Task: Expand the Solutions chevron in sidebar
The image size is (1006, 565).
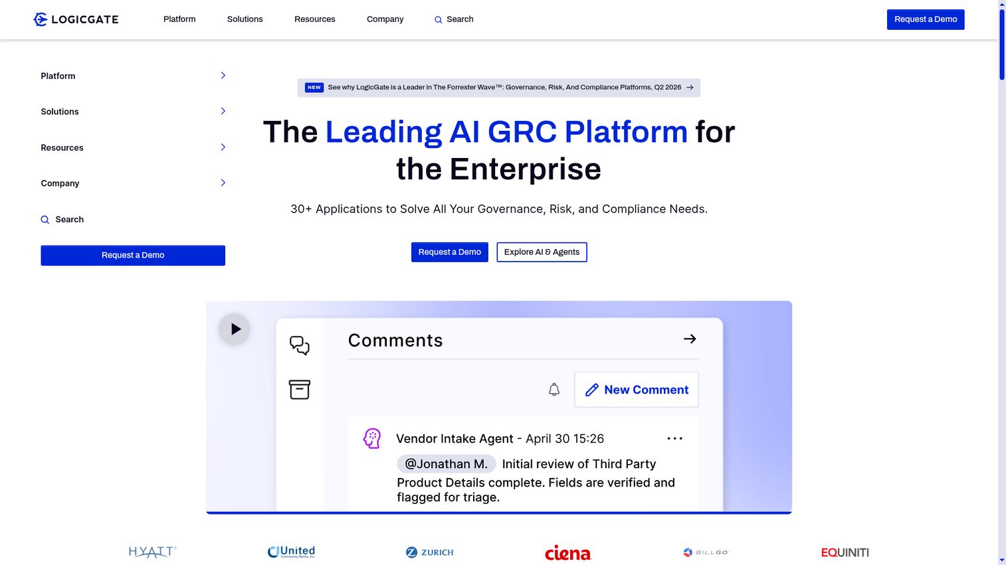Action: click(x=223, y=112)
